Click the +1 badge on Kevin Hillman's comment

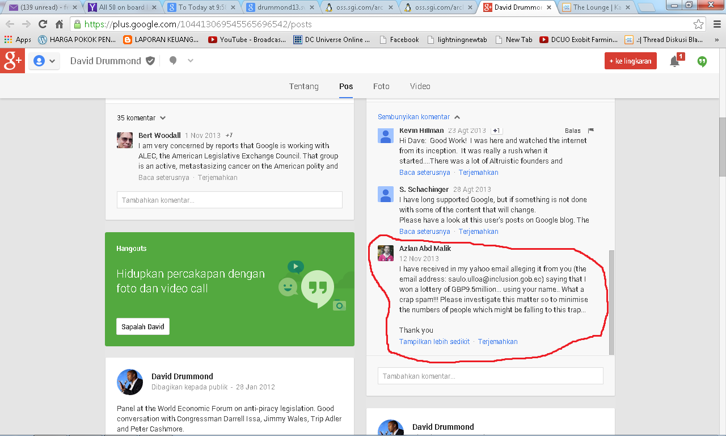pyautogui.click(x=496, y=131)
